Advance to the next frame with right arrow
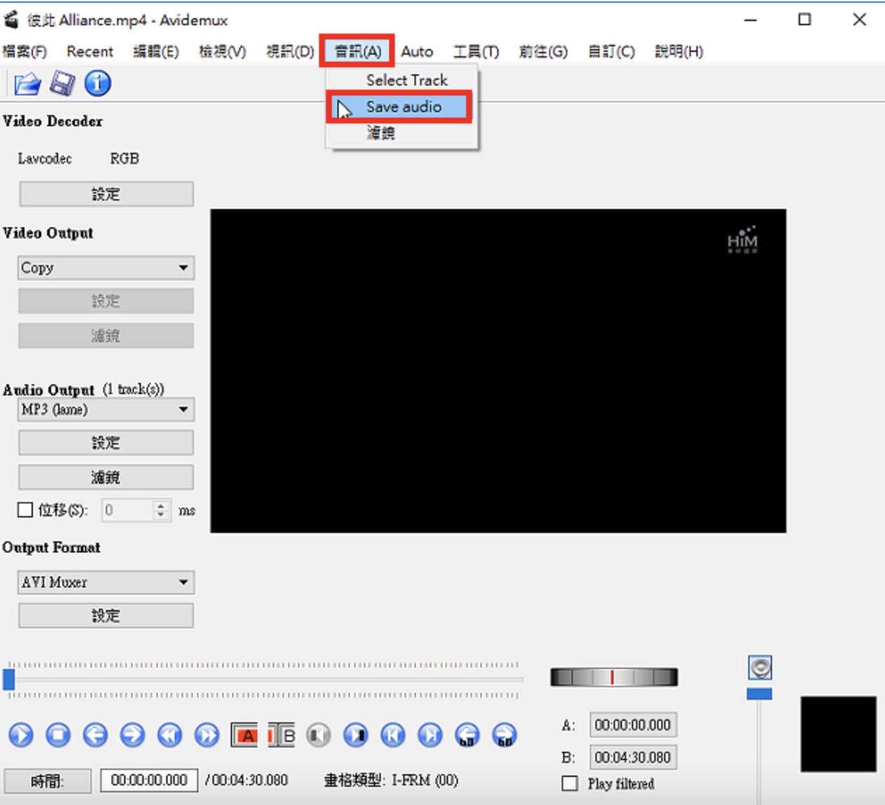Screen dimensions: 885x805 pyautogui.click(x=133, y=735)
